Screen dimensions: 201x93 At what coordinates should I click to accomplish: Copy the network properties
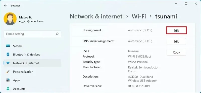coord(176,52)
